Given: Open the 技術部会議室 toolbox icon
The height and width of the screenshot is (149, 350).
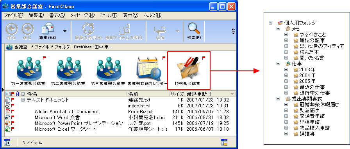Looking at the screenshot, I should [188, 68].
